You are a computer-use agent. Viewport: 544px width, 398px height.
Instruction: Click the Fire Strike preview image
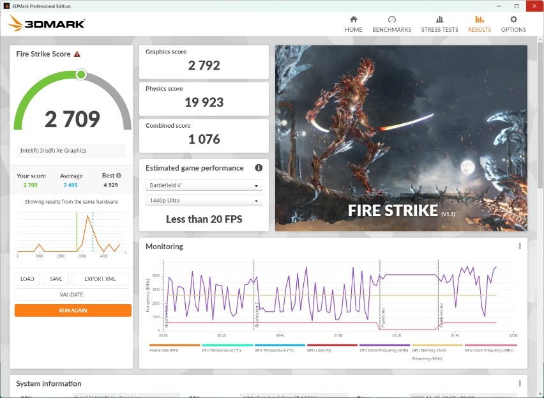pos(401,138)
